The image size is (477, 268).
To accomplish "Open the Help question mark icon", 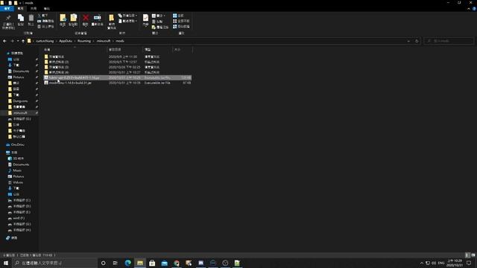I will click(x=474, y=9).
